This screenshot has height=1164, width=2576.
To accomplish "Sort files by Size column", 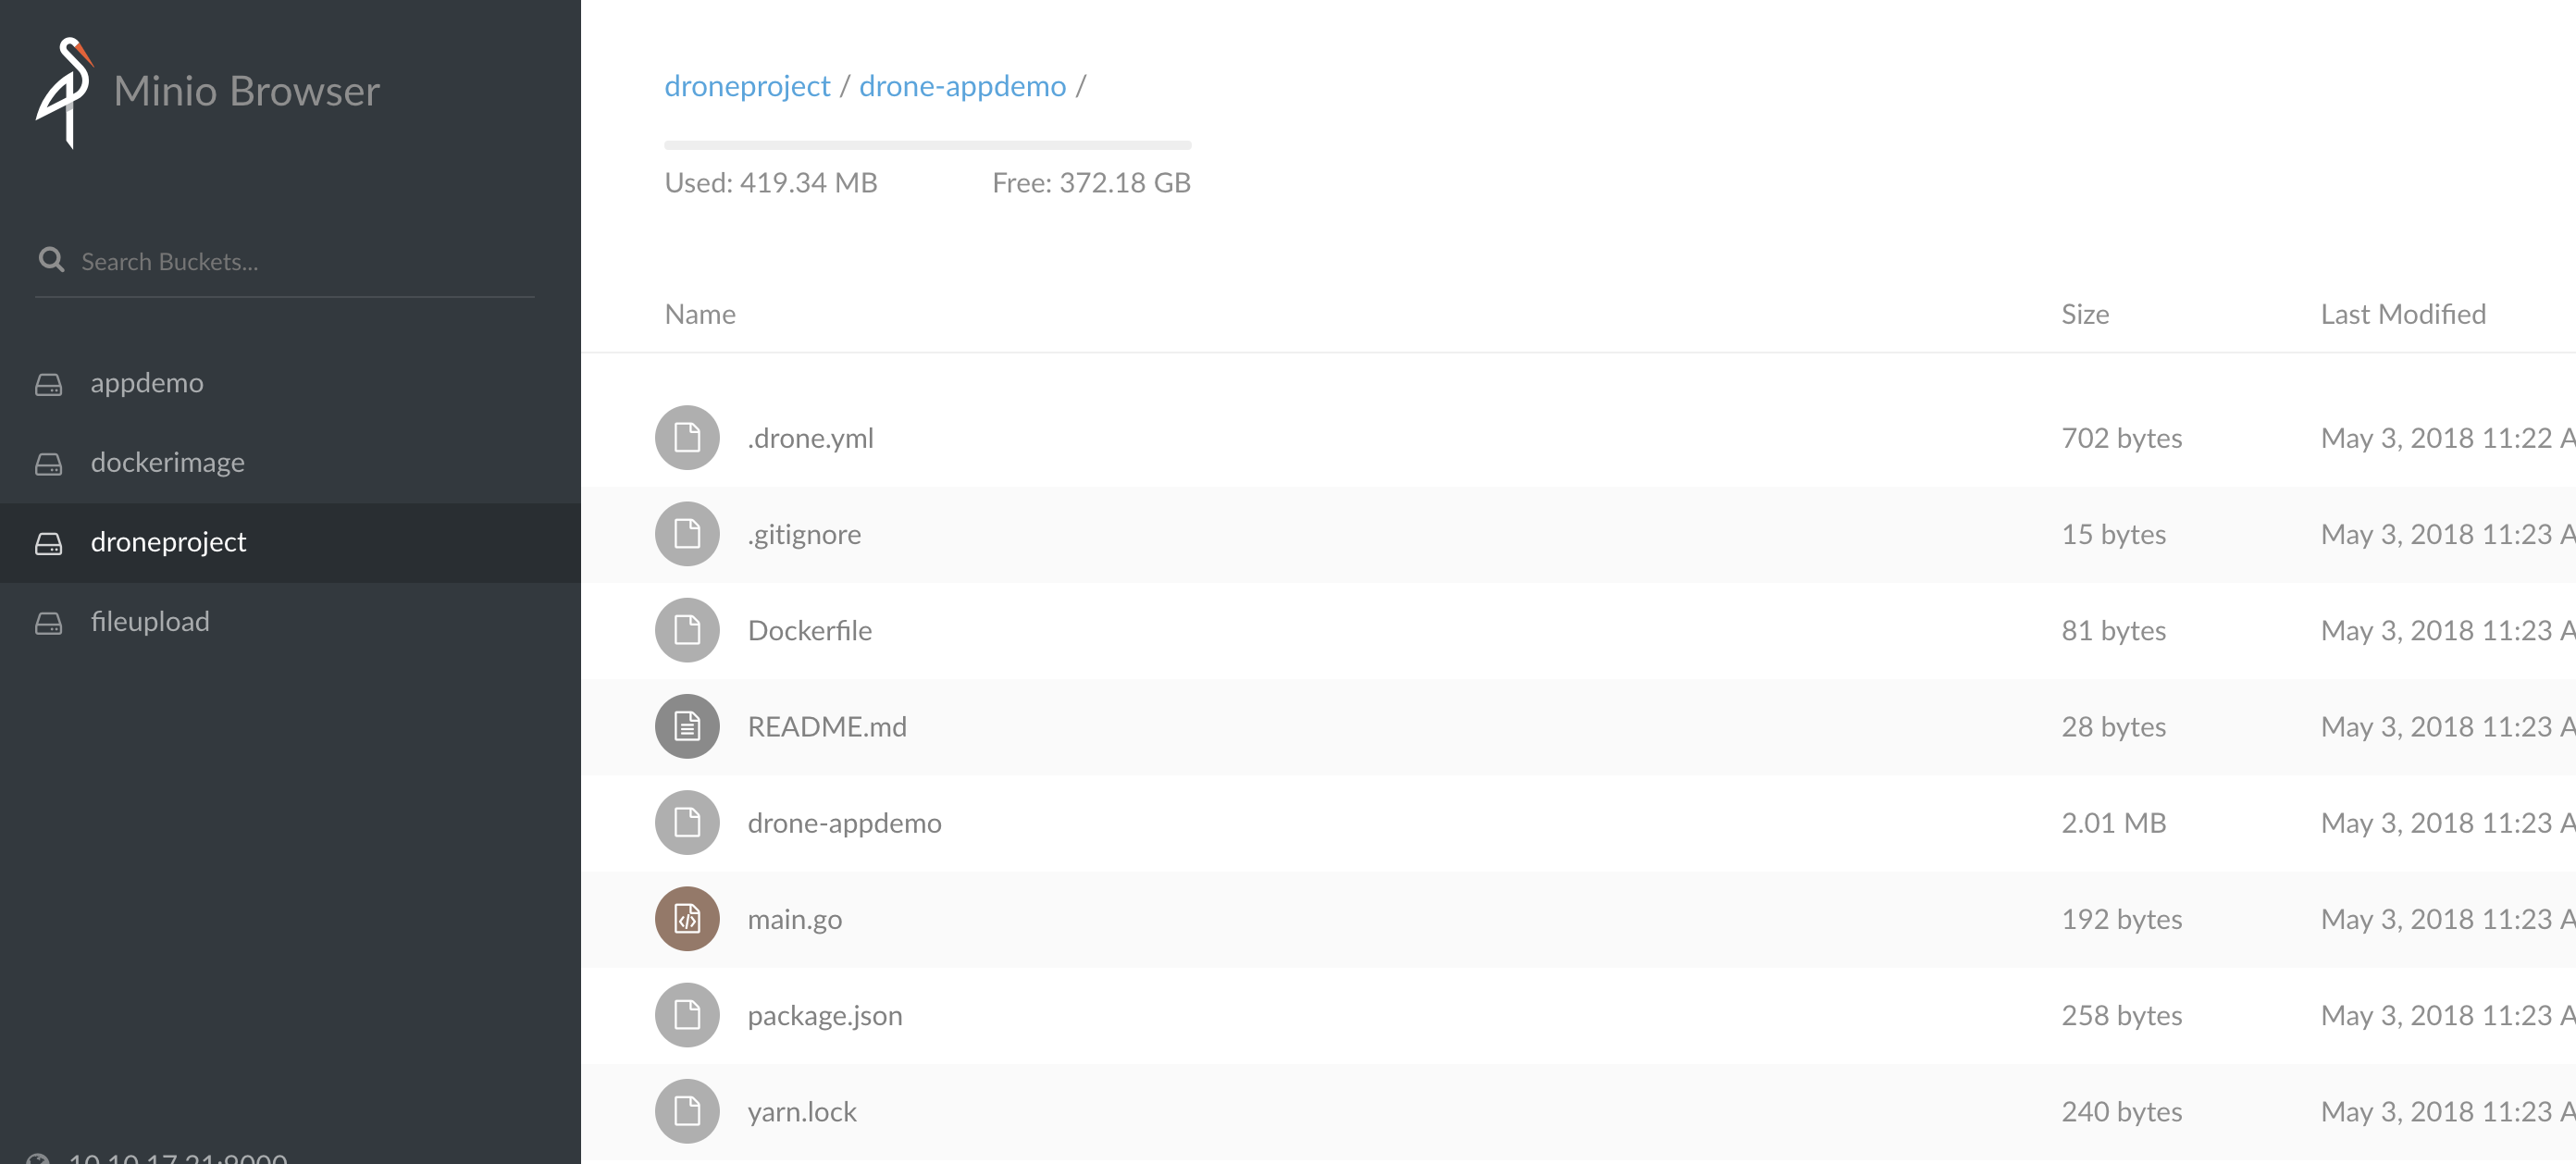I will pos(2084,314).
